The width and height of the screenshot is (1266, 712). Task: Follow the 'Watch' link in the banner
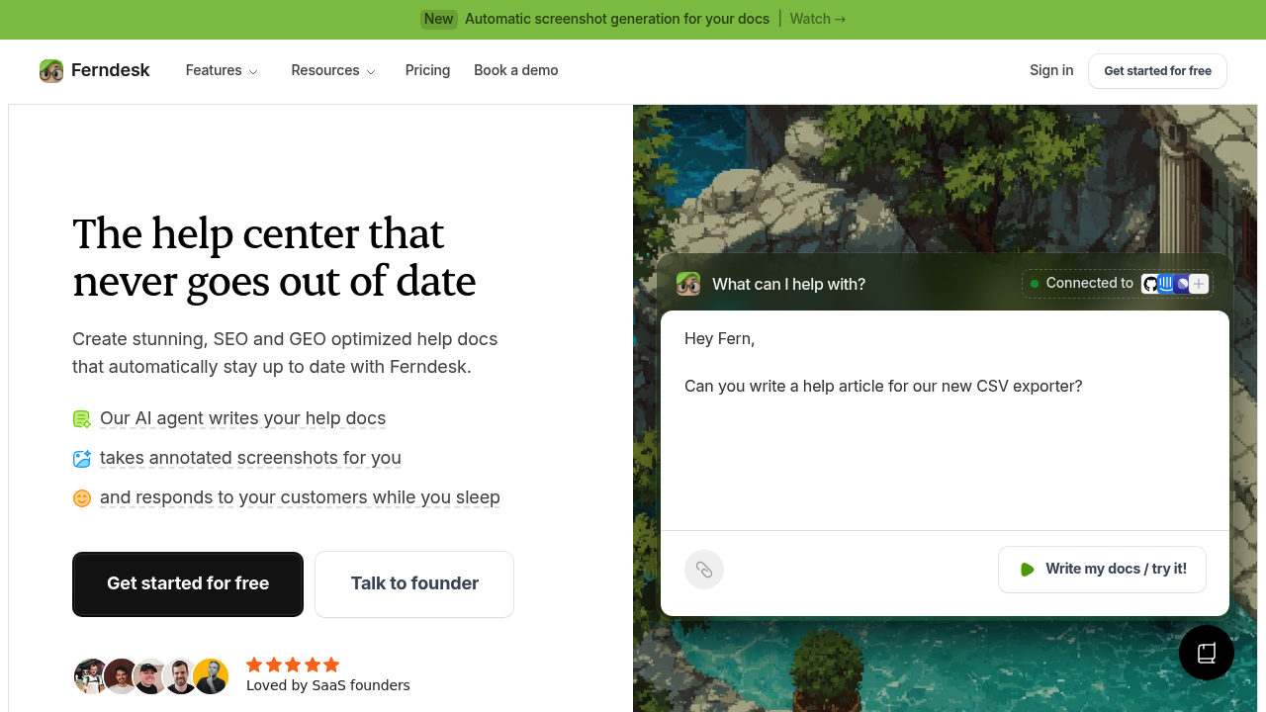[x=817, y=19]
